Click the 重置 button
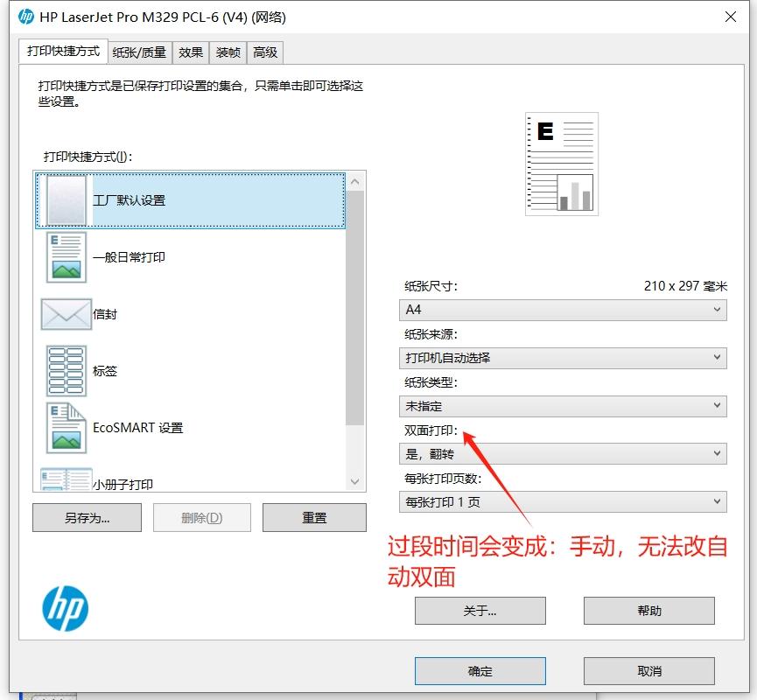The image size is (757, 700). click(x=314, y=517)
